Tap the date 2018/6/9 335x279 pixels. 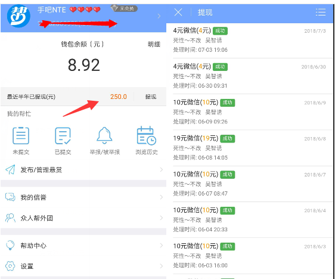coord(315,103)
